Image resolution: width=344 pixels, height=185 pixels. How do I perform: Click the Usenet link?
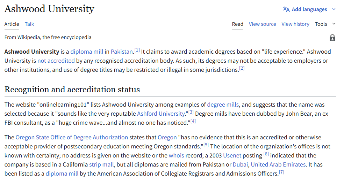[x=232, y=155]
